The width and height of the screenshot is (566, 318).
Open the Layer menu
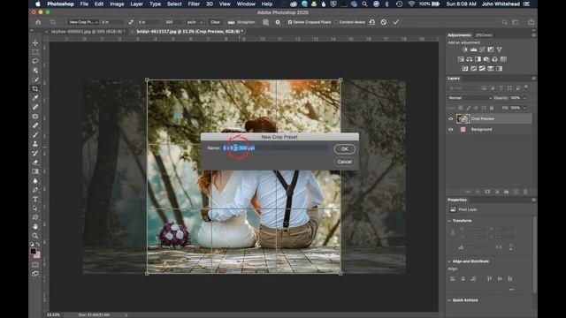(136, 4)
